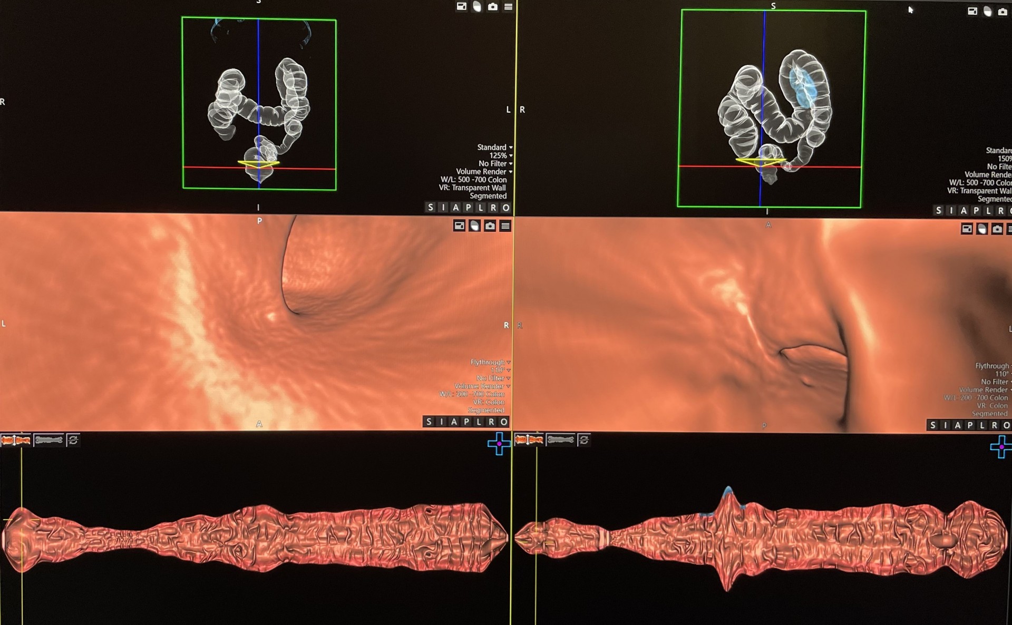The height and width of the screenshot is (625, 1012).
Task: Toggle gray filet view mode in left bottom panel
Action: click(48, 440)
